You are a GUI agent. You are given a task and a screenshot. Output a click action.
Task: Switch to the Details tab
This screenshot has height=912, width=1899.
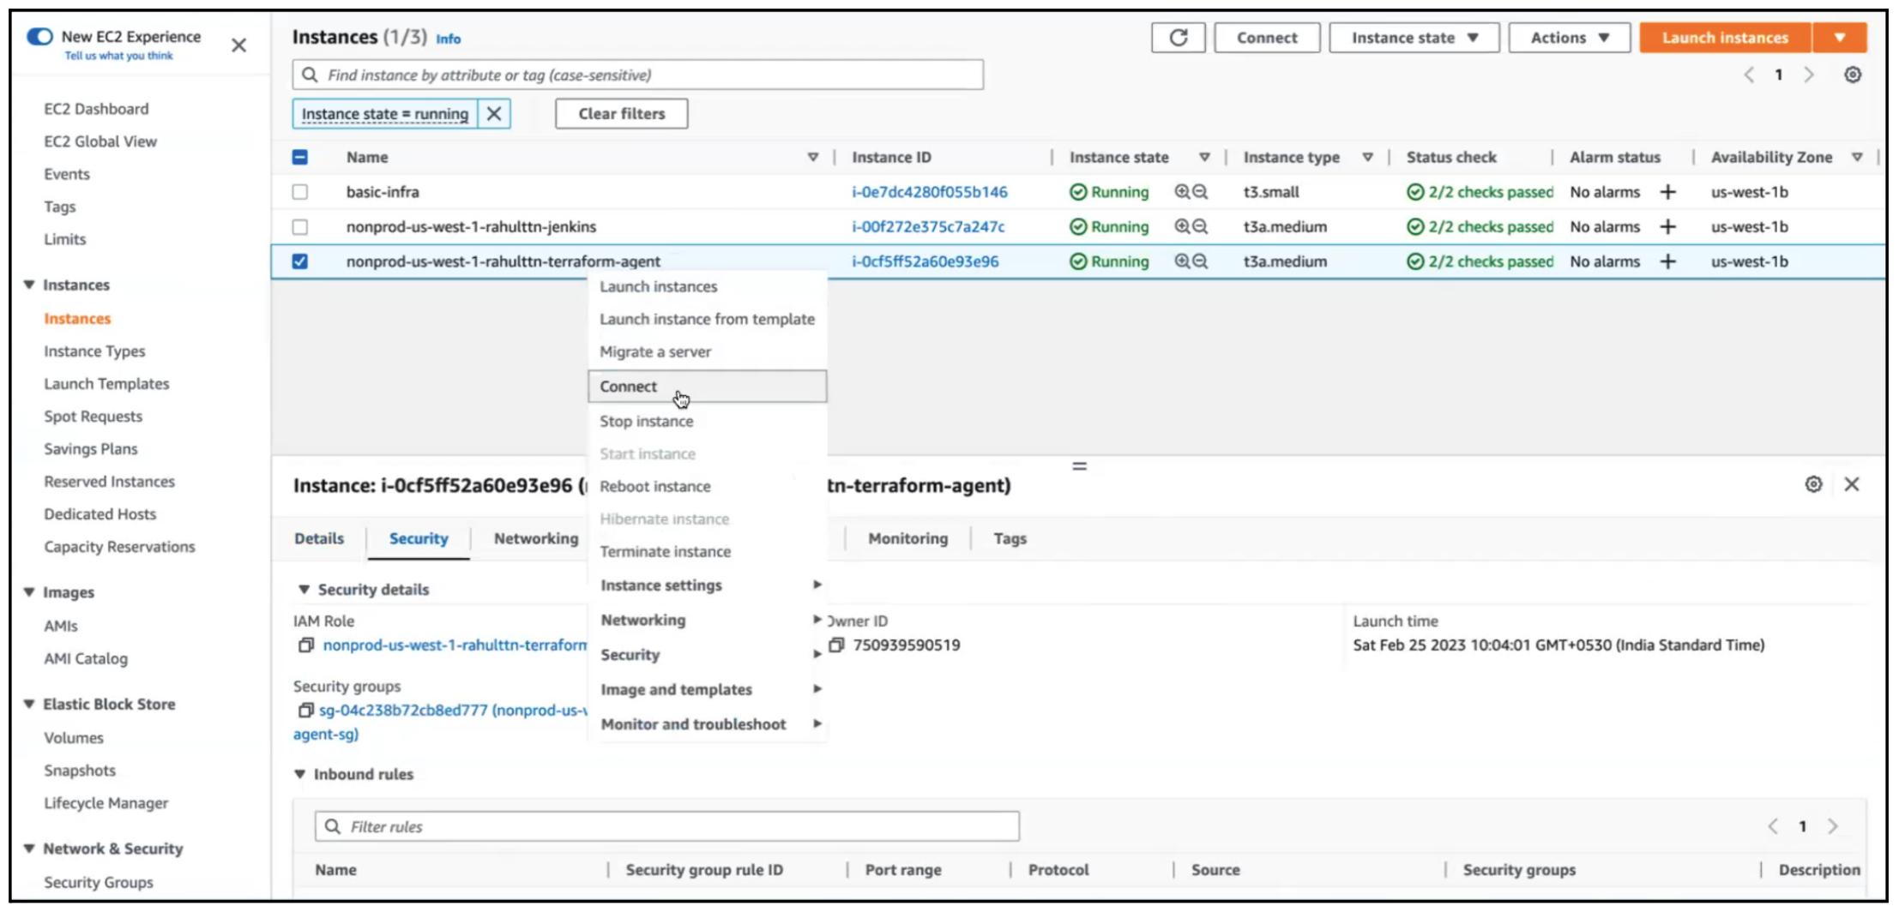tap(319, 538)
